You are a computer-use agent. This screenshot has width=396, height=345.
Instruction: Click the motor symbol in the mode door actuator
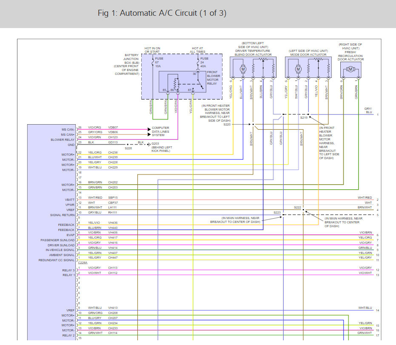(298, 69)
